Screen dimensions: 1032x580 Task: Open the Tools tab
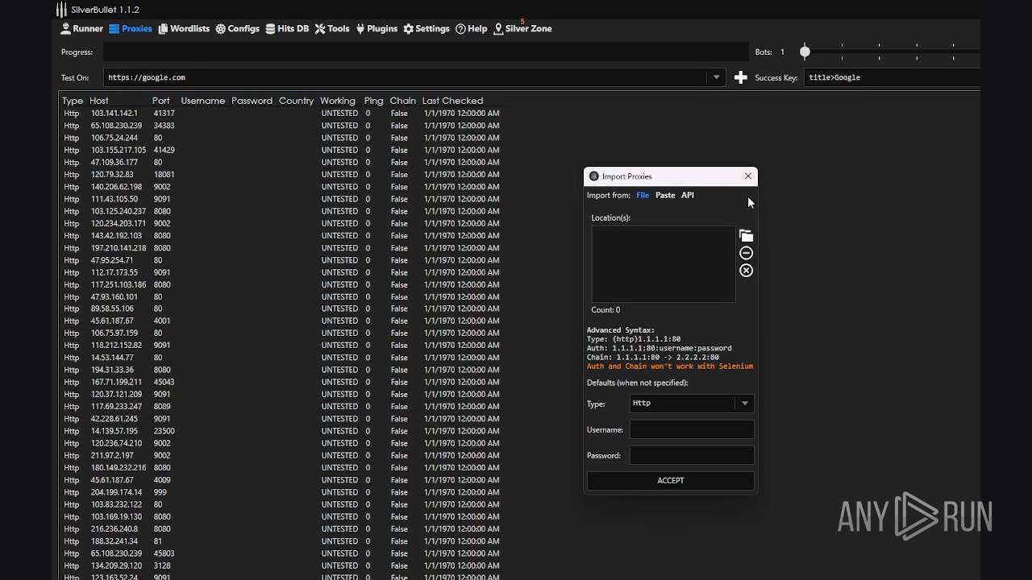(x=332, y=28)
